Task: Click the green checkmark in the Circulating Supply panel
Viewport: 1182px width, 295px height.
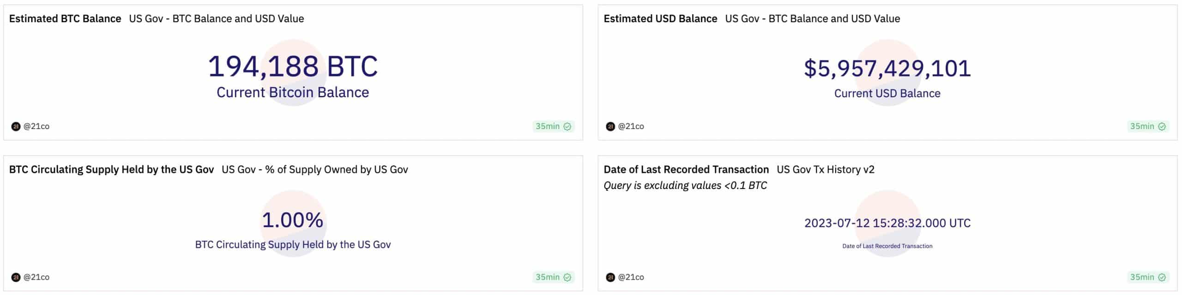Action: (567, 277)
